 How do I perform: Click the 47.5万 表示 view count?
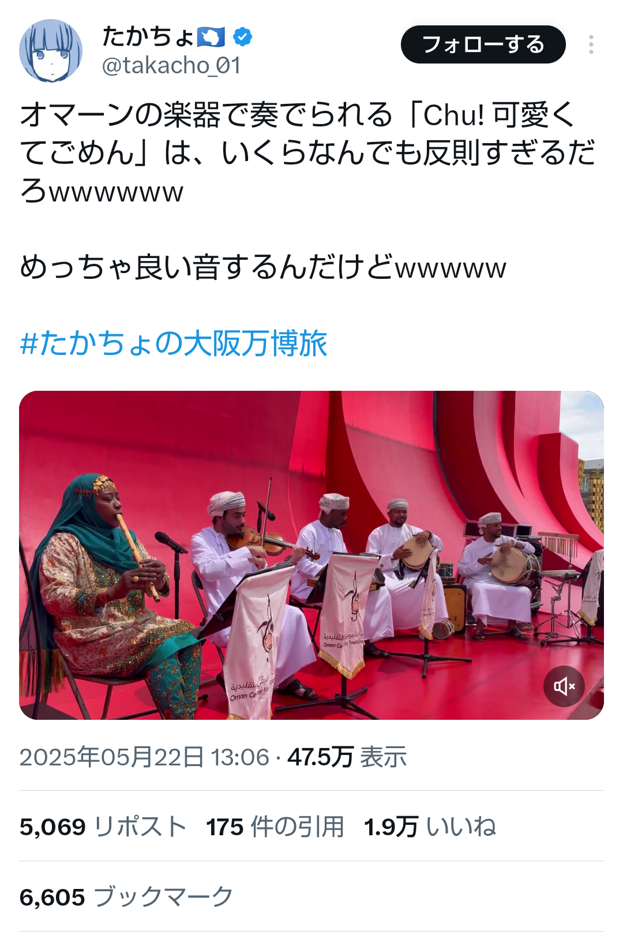click(x=347, y=757)
